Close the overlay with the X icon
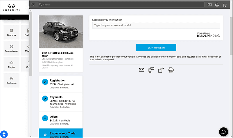Viewport: 233px width, 138px height. (x=33, y=5)
